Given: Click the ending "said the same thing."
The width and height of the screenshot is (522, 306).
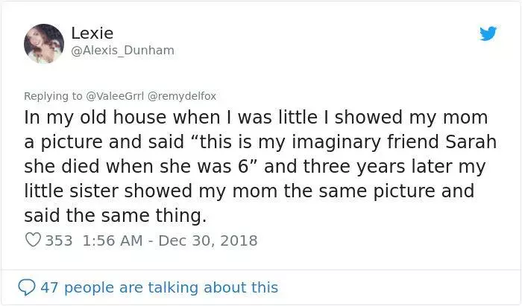Looking at the screenshot, I should 115,216.
